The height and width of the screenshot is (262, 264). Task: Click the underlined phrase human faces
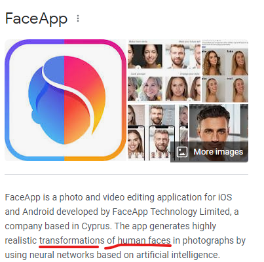[x=144, y=240]
